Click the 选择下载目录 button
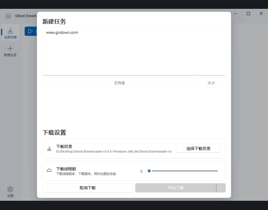 click(198, 148)
